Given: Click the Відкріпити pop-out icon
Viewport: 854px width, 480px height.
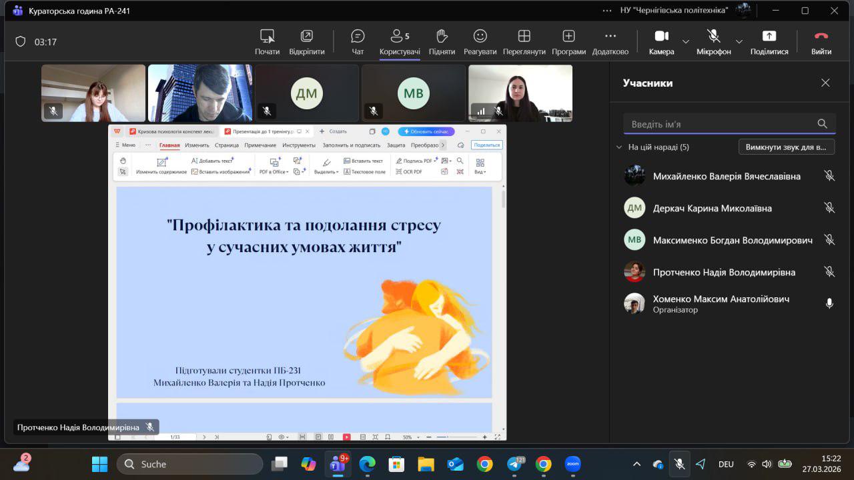Looking at the screenshot, I should pyautogui.click(x=306, y=41).
